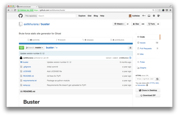This screenshot has height=116, width=179.
Task: Open the Gist menu item
Action: (89, 16)
